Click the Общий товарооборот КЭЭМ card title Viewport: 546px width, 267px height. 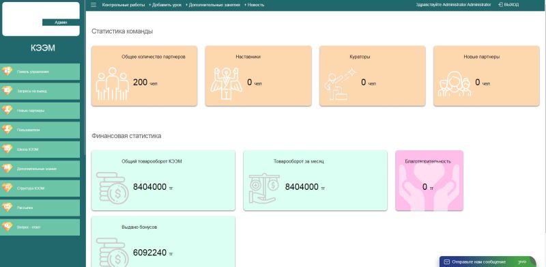(152, 161)
